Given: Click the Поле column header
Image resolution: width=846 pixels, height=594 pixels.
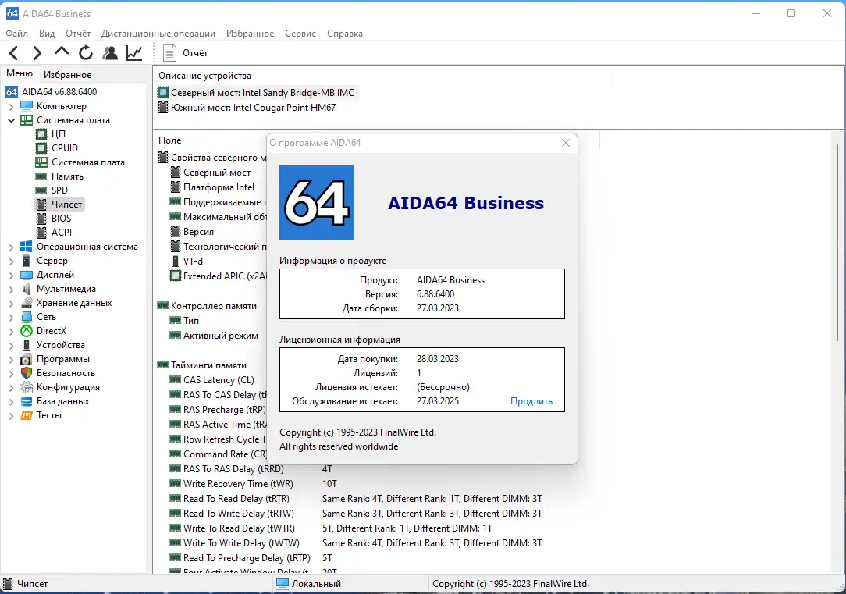Looking at the screenshot, I should tap(170, 140).
